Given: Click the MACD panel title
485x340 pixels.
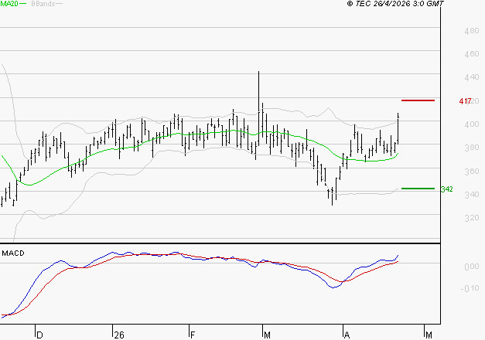Looking at the screenshot, I should (13, 253).
